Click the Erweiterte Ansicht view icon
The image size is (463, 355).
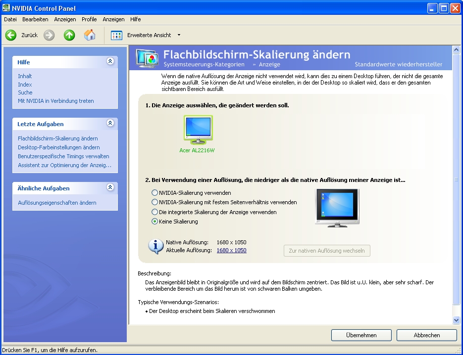click(116, 35)
